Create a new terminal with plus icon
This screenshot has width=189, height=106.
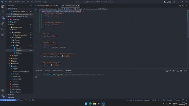click(173, 71)
